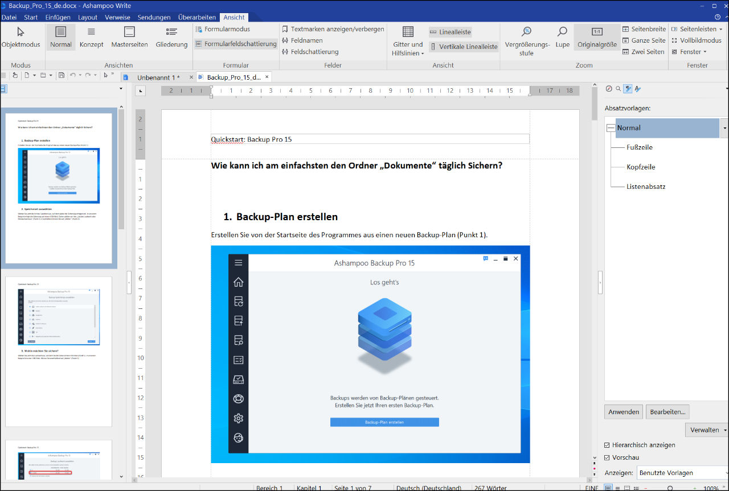Switch to Konzept view
This screenshot has height=491, width=729.
[x=92, y=38]
